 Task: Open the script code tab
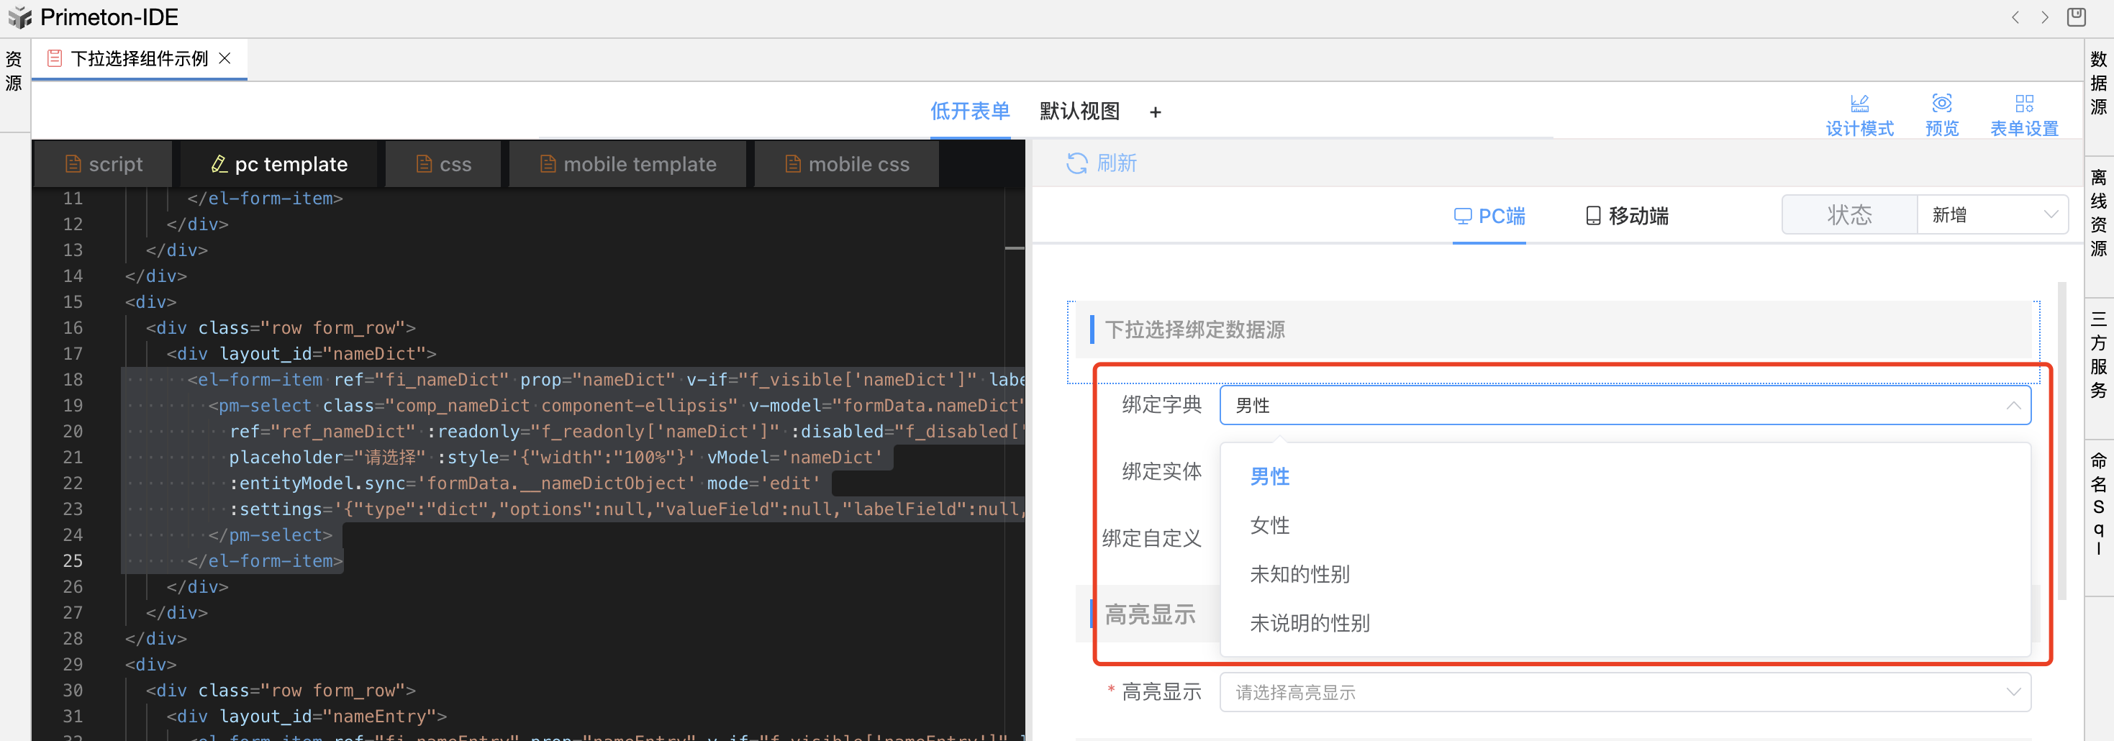pos(104,164)
